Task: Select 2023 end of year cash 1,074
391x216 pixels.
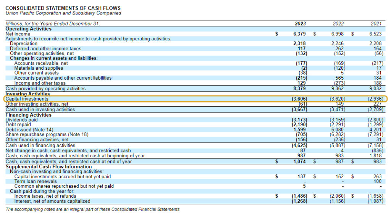Action: click(299, 162)
